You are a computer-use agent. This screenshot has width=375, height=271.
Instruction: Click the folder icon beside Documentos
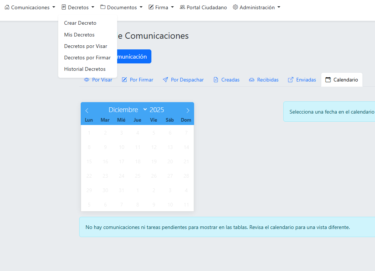103,7
